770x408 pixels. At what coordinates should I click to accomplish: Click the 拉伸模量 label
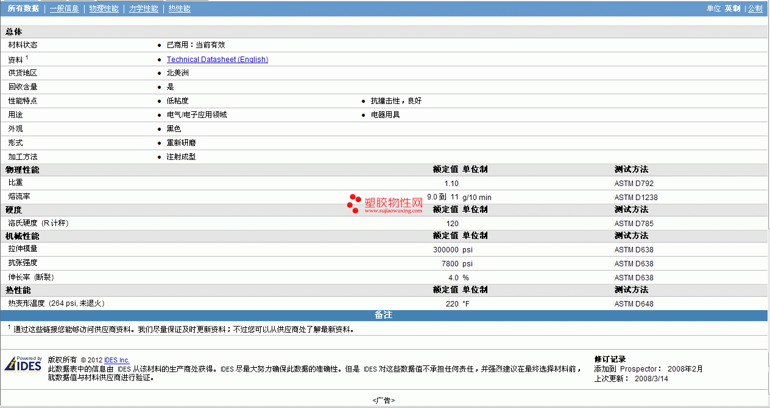pos(23,249)
